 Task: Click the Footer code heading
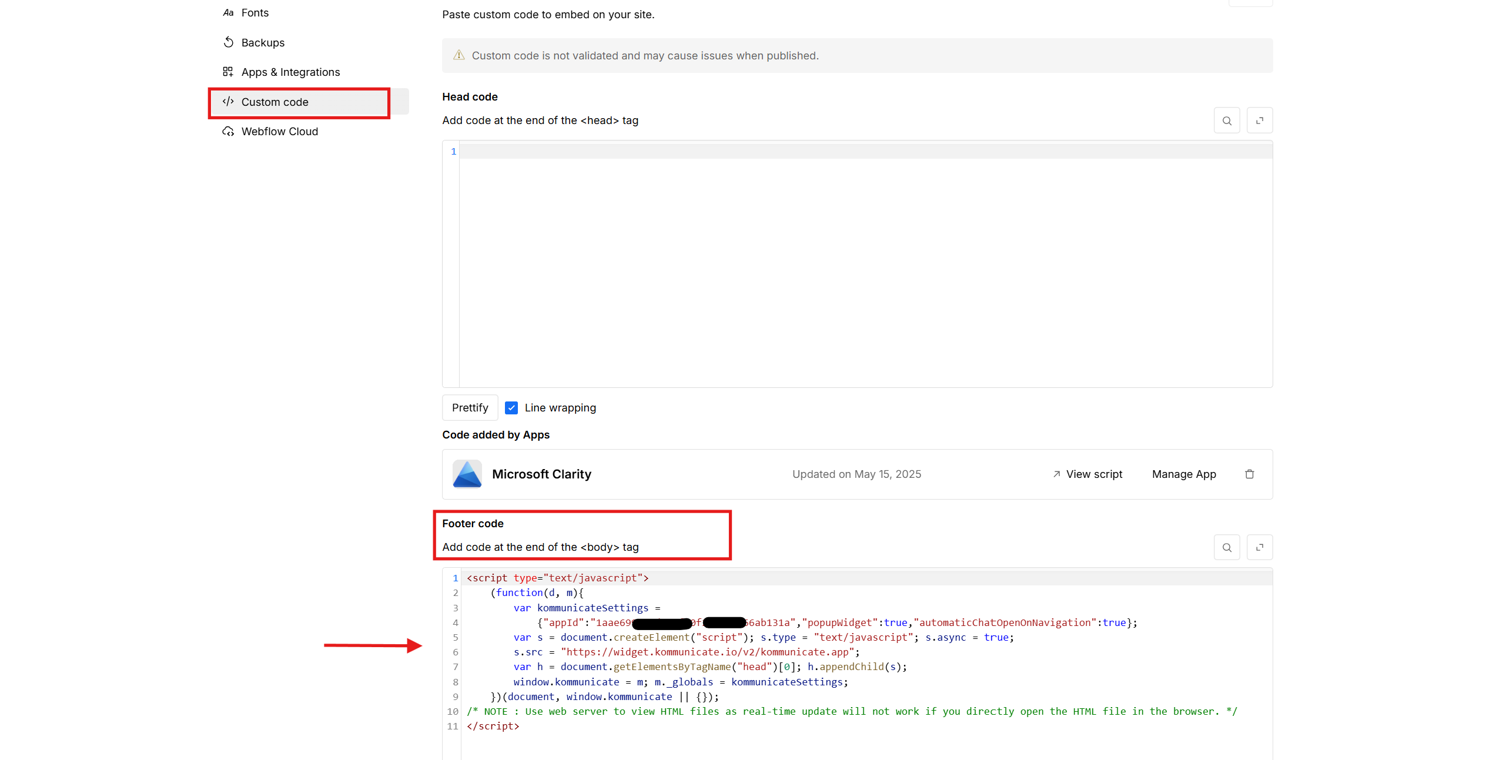(473, 524)
